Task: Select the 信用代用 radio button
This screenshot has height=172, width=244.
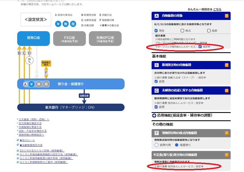Action: 156,145
